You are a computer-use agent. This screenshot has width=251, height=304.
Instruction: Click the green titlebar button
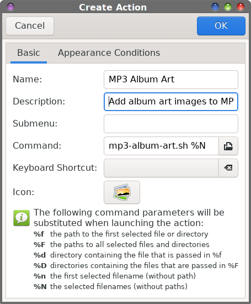click(228, 7)
